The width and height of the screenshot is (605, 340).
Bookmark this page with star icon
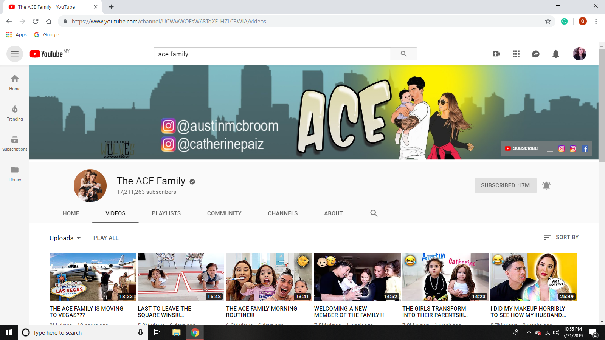coord(548,22)
